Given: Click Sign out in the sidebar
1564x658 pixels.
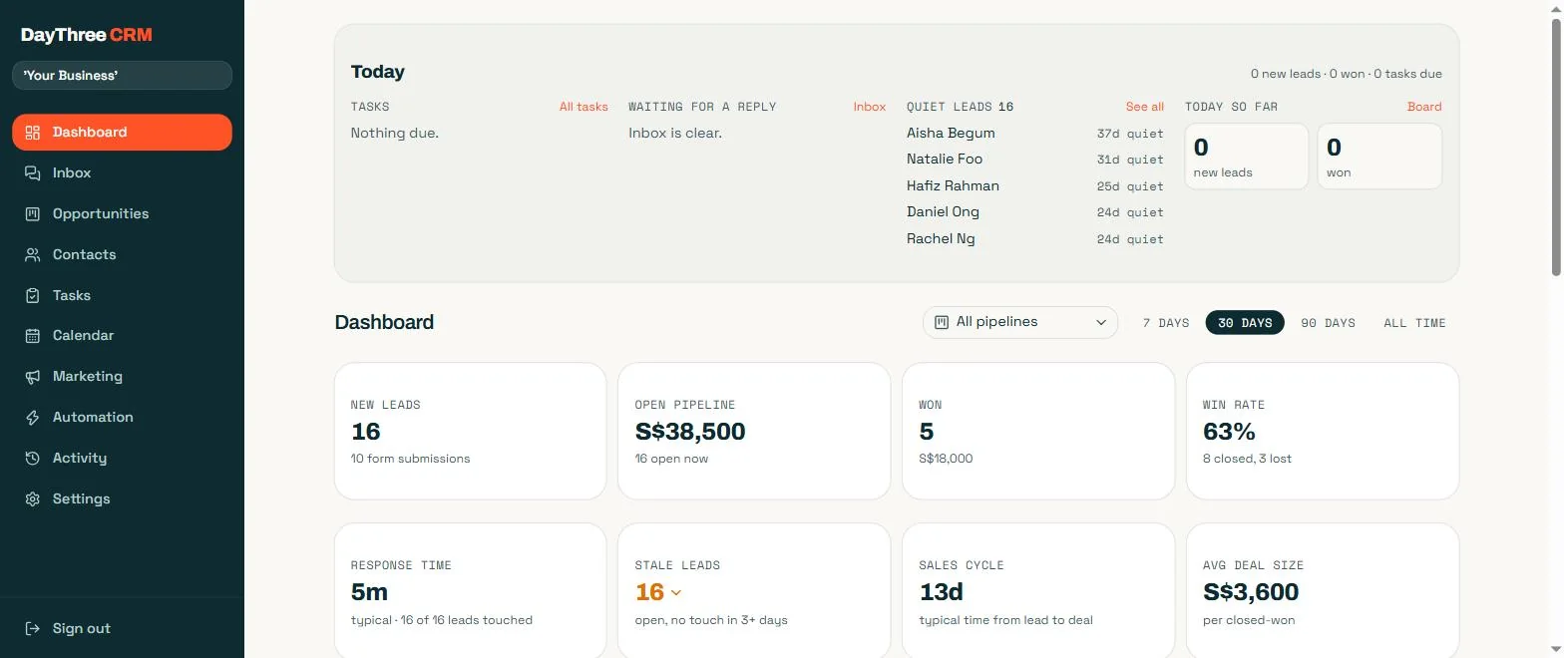Looking at the screenshot, I should tap(122, 629).
